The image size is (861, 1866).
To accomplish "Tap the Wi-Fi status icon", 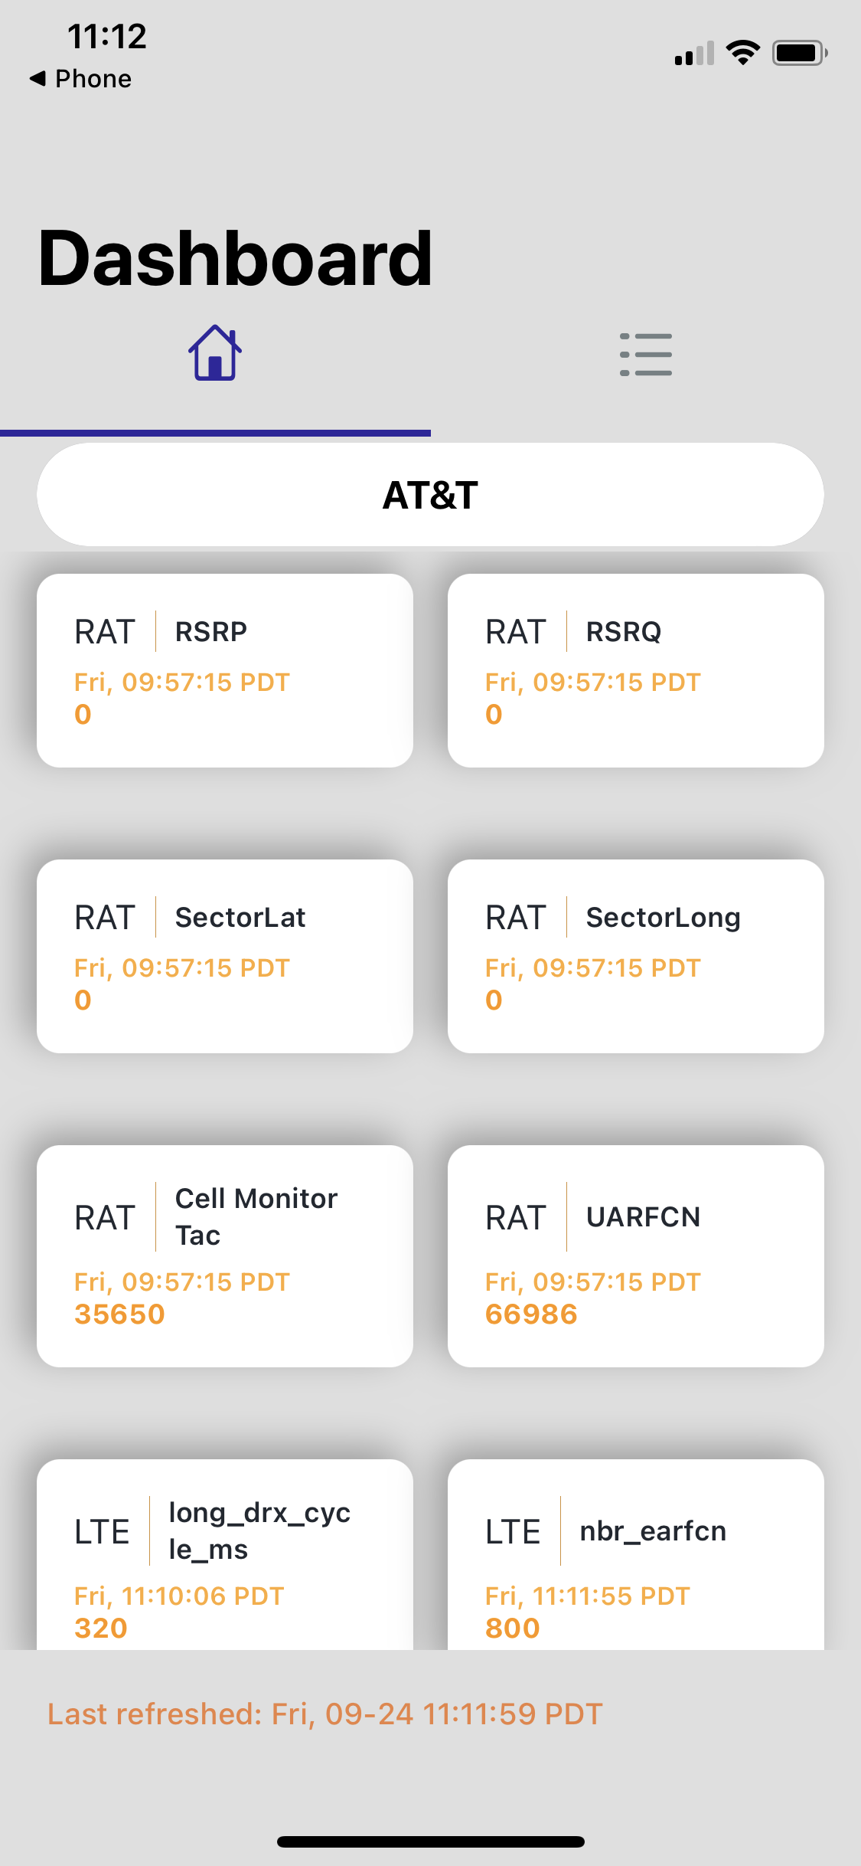I will click(742, 53).
